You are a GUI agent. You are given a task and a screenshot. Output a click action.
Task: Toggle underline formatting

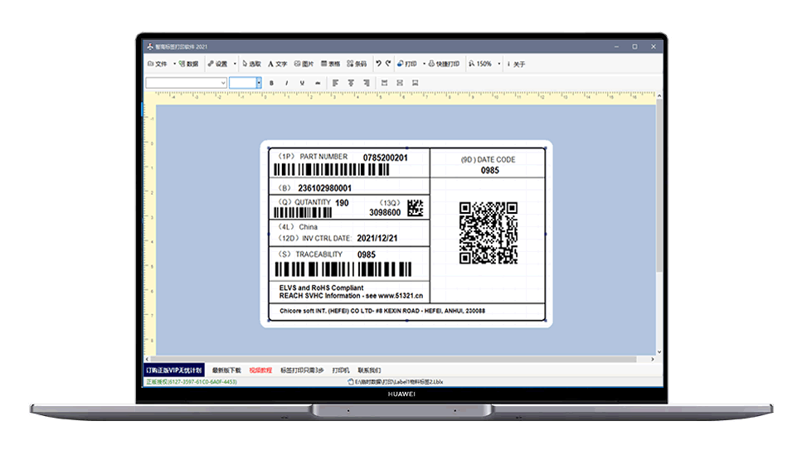302,83
